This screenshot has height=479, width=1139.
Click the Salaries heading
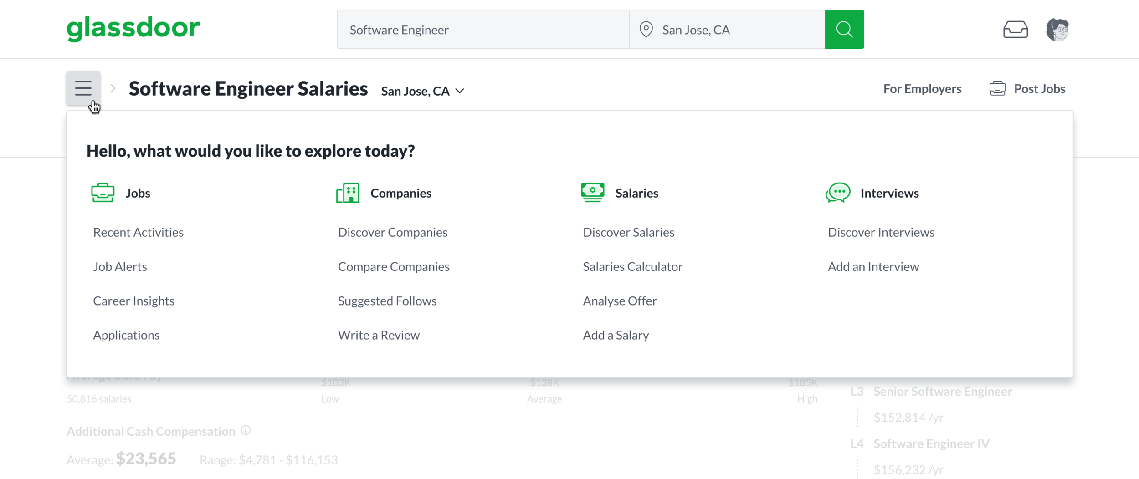pyautogui.click(x=637, y=193)
